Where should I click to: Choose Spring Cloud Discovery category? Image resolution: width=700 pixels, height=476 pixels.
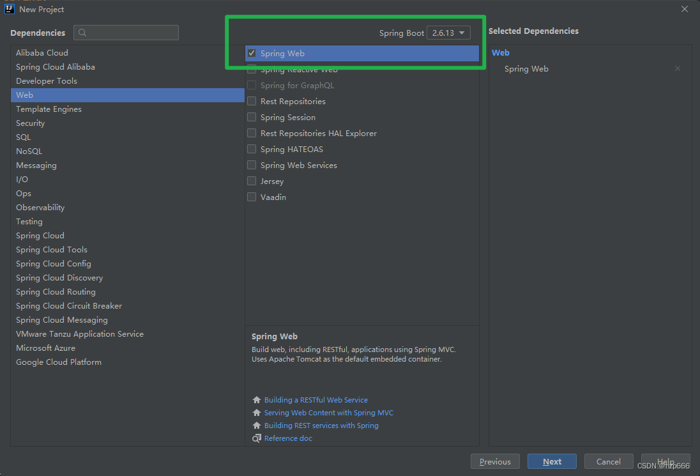coord(128,278)
